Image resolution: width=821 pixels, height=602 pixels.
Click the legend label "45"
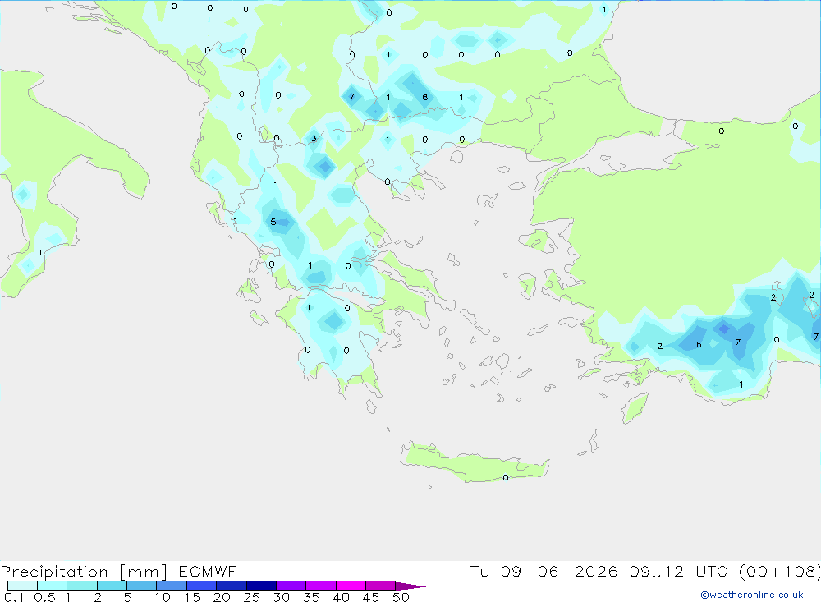[371, 597]
